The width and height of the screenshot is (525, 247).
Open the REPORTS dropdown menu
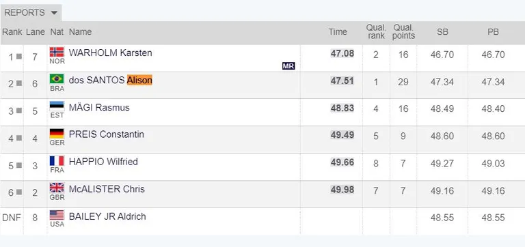point(31,13)
